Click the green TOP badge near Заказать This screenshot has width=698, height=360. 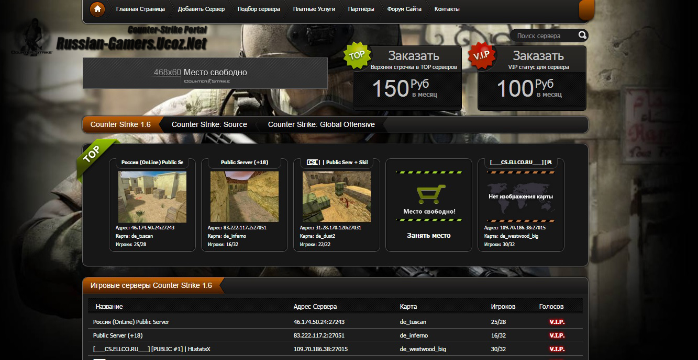(x=357, y=55)
